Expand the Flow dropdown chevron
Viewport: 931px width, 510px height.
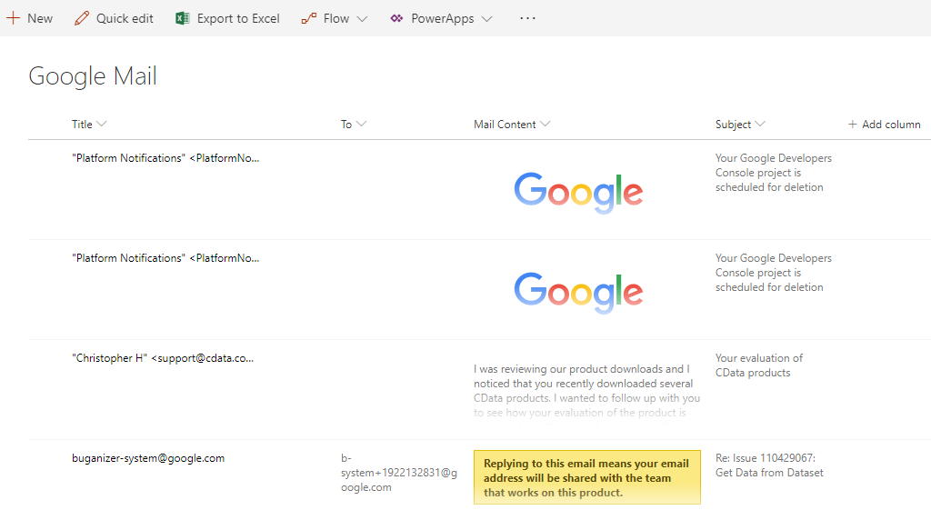point(362,19)
